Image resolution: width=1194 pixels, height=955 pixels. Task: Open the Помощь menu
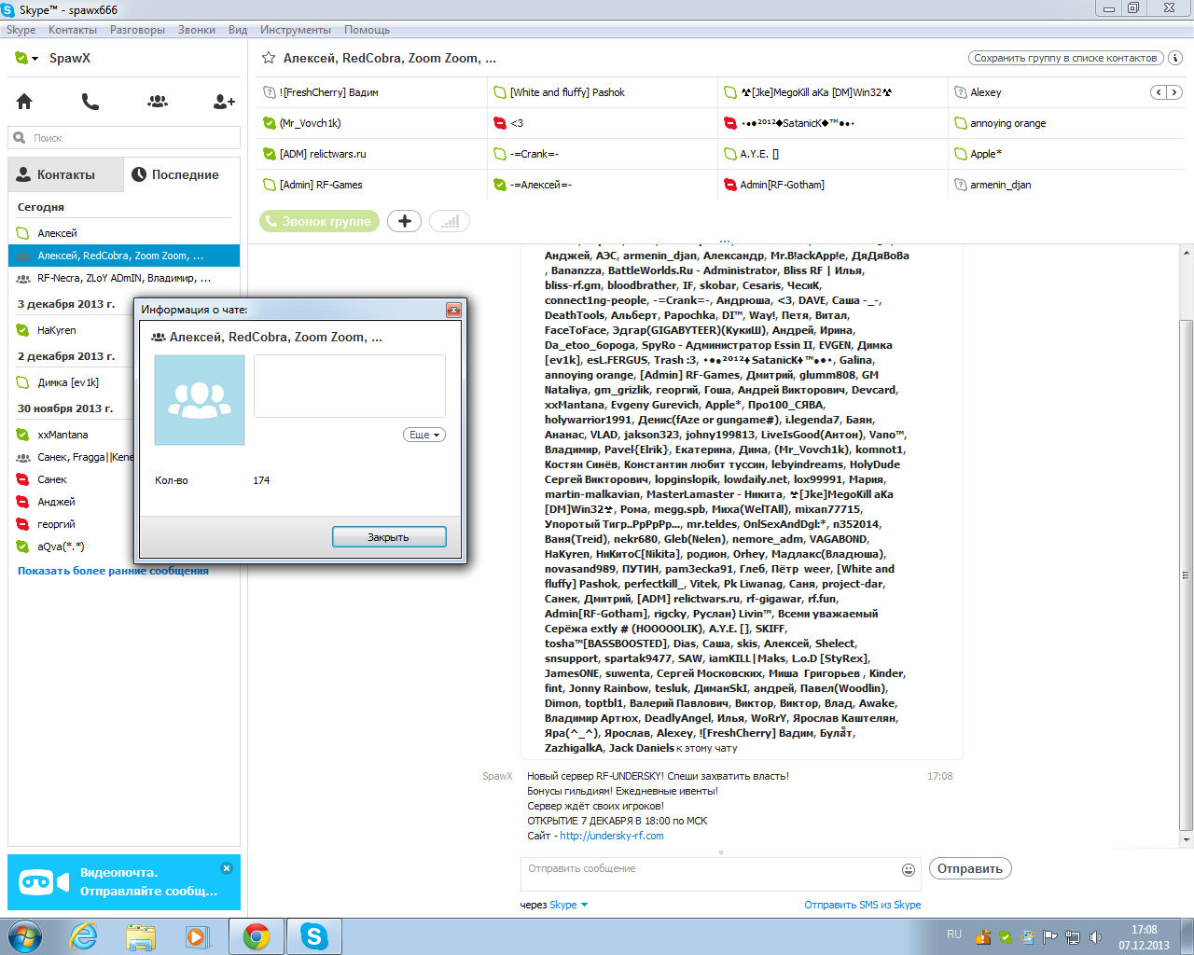click(367, 30)
